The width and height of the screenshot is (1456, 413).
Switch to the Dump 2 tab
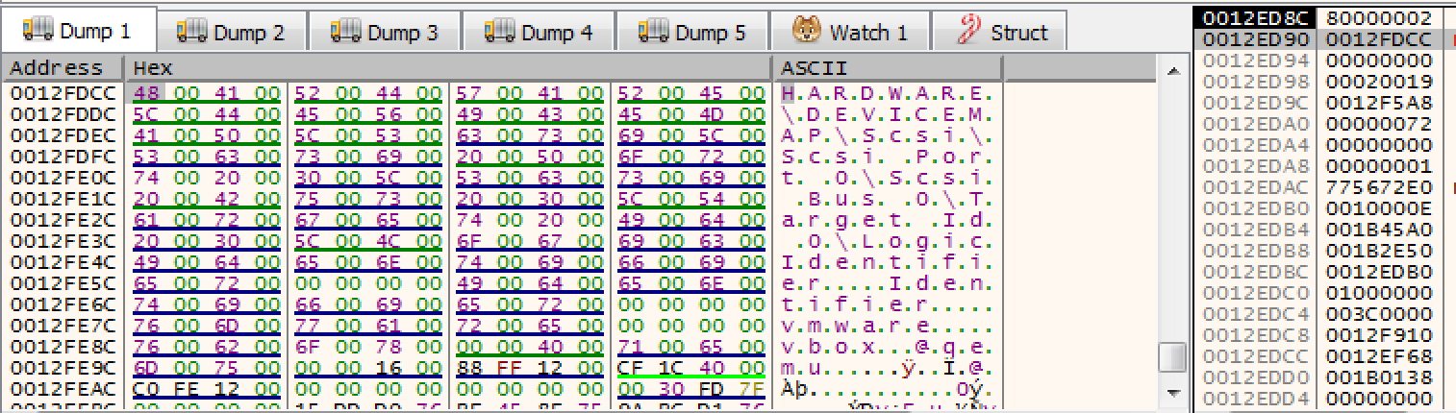click(x=231, y=32)
